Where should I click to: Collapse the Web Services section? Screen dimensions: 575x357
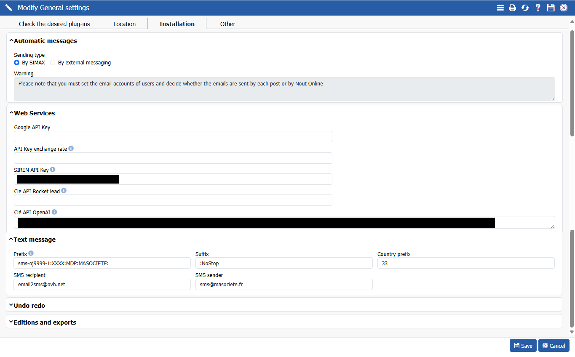12,113
